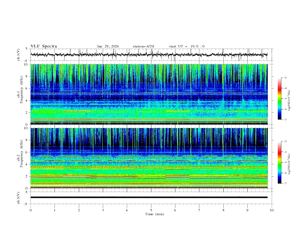This screenshot has width=306, height=236.
Task: Select the date text "Jan. 28, 2026"
Action: (108, 46)
